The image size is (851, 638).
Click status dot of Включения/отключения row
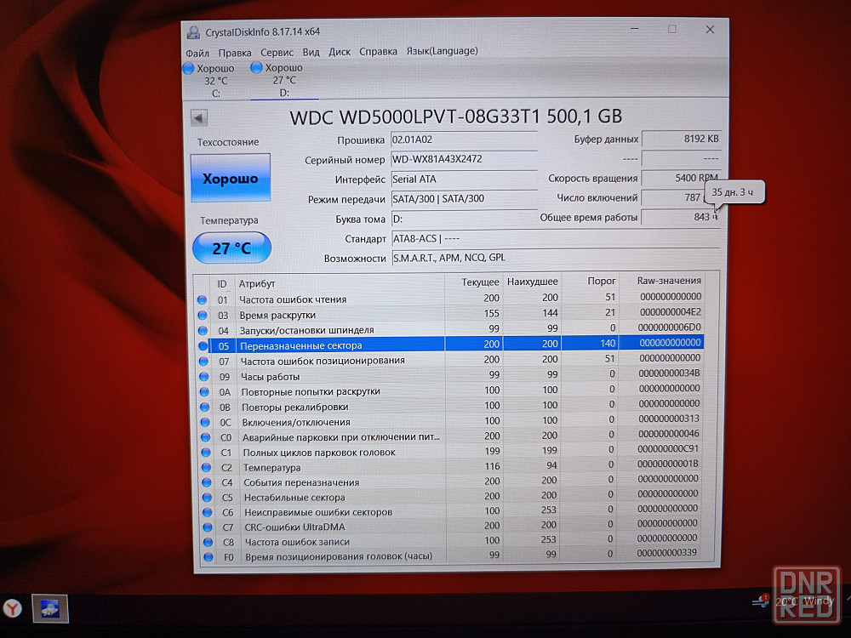click(205, 422)
